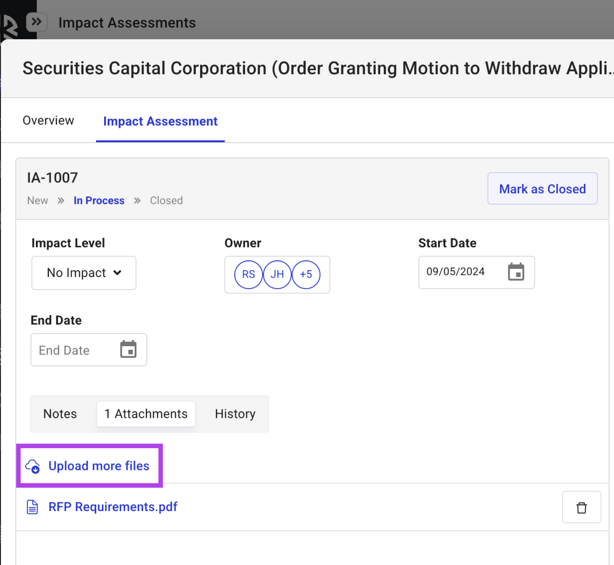Open the End Date calendar picker icon
This screenshot has width=614, height=565.
point(128,349)
